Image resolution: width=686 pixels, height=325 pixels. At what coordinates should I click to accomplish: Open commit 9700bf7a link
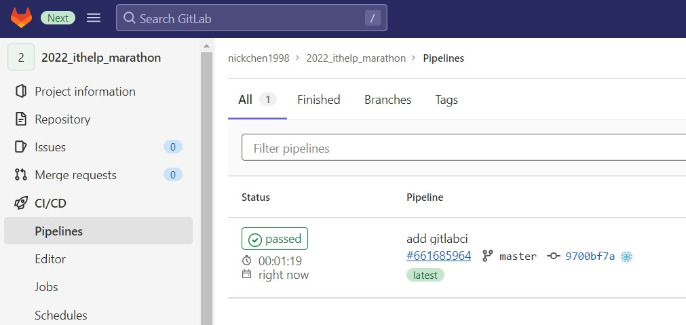pos(590,256)
